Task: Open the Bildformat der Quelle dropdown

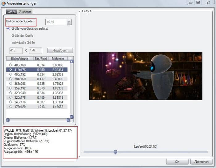Action: tap(69, 22)
